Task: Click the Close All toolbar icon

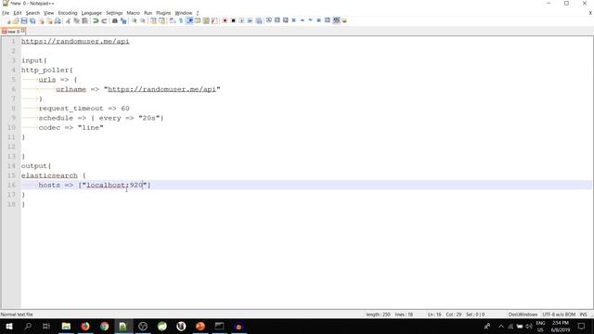Action: point(49,20)
